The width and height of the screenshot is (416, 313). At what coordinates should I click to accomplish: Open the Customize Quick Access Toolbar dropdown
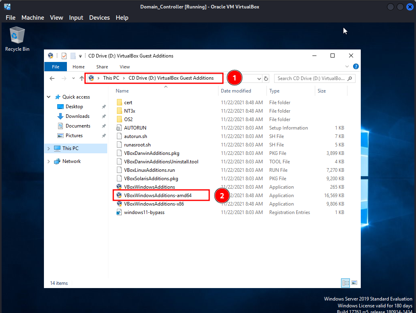tap(80, 56)
